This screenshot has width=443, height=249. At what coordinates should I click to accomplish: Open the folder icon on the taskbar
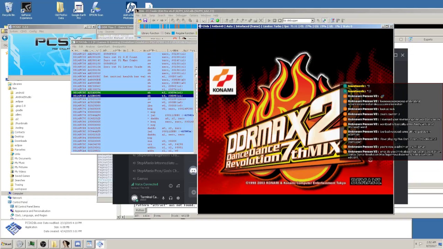pos(54,244)
